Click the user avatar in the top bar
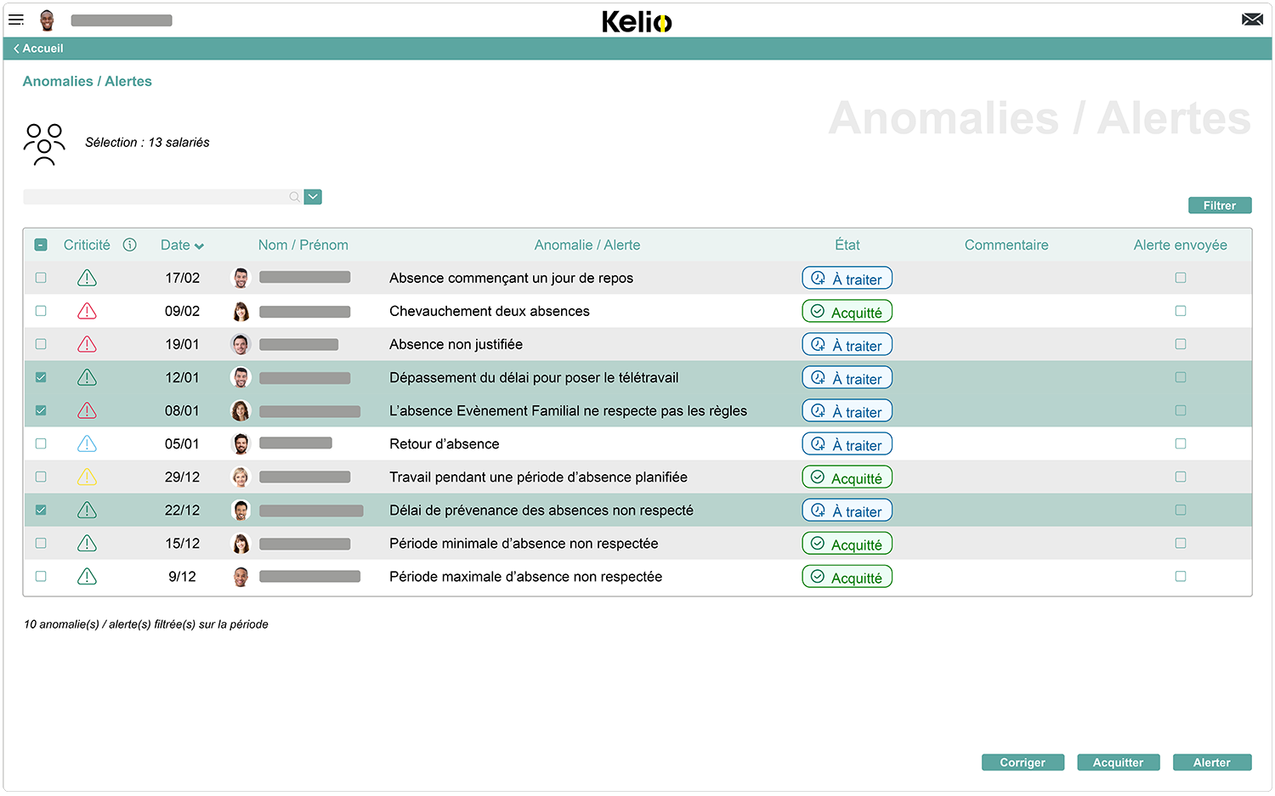Screen dimensions: 1275x796 tap(48, 20)
